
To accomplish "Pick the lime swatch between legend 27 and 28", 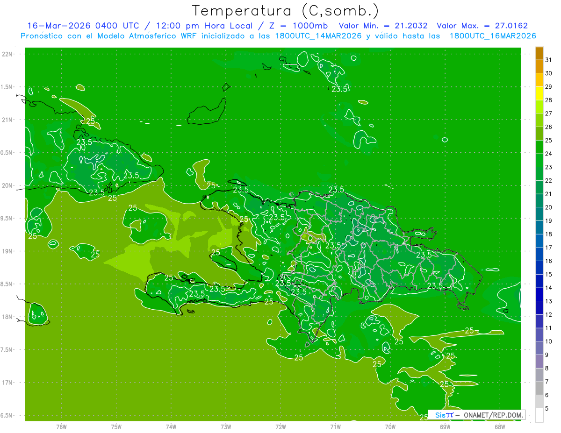I will (539, 107).
